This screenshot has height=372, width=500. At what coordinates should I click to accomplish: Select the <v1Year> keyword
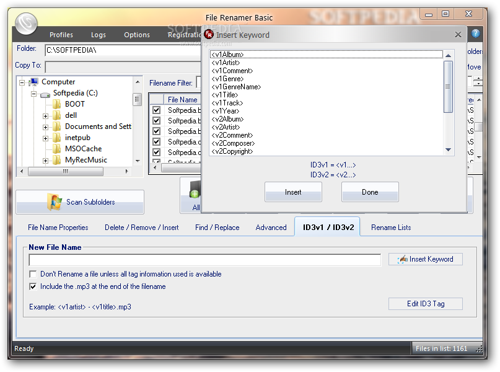tap(226, 111)
